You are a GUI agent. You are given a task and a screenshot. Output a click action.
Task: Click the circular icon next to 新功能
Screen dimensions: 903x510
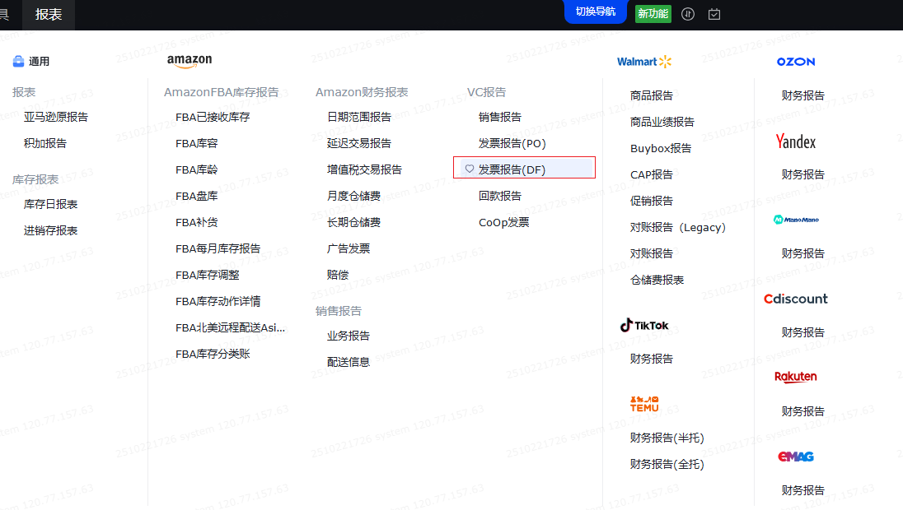(x=688, y=14)
